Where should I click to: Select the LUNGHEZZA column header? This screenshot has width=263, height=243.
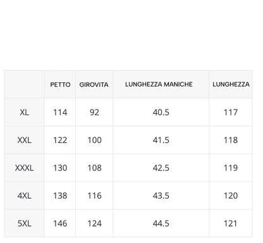point(231,85)
